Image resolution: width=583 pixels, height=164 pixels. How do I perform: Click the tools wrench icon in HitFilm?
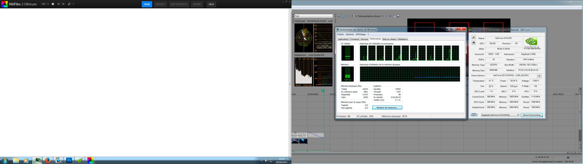[69, 4]
